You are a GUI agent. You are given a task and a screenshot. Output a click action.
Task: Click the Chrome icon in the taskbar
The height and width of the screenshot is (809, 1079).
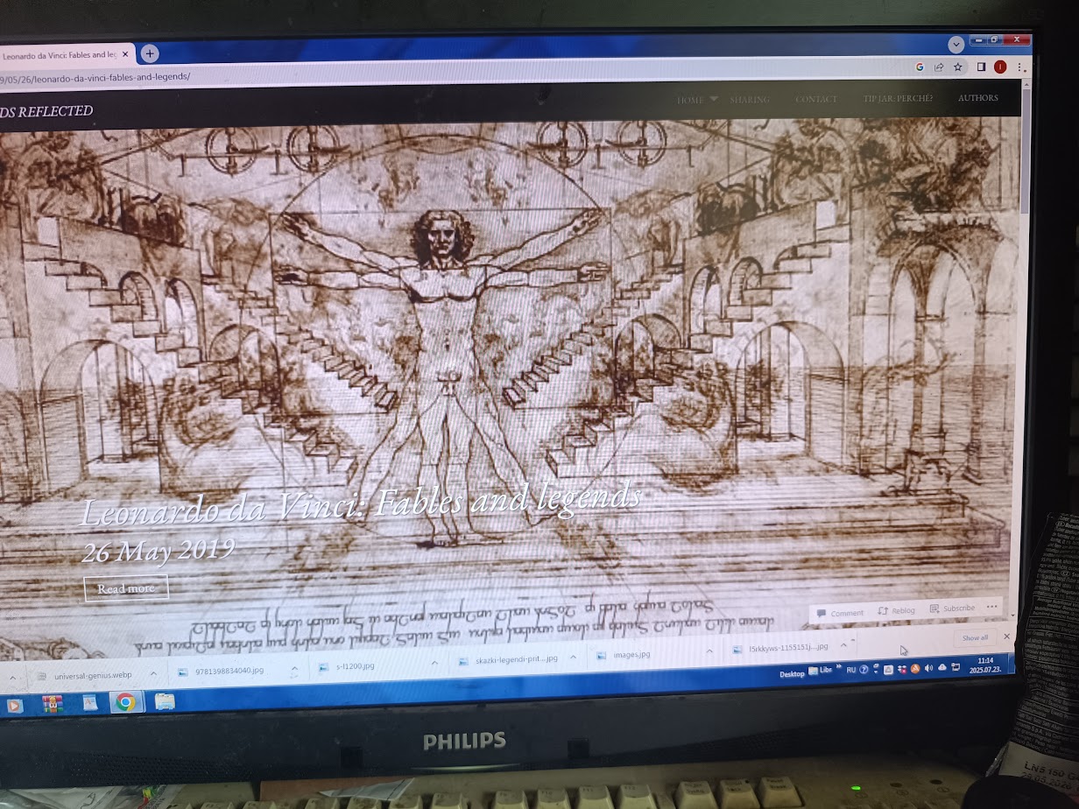(124, 701)
